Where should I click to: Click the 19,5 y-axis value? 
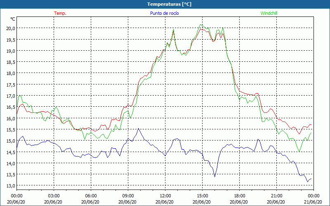(11, 40)
